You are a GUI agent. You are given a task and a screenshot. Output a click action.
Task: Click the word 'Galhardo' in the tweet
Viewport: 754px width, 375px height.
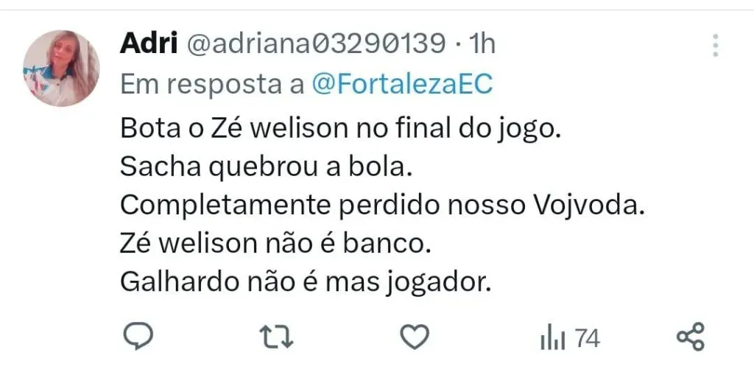180,281
